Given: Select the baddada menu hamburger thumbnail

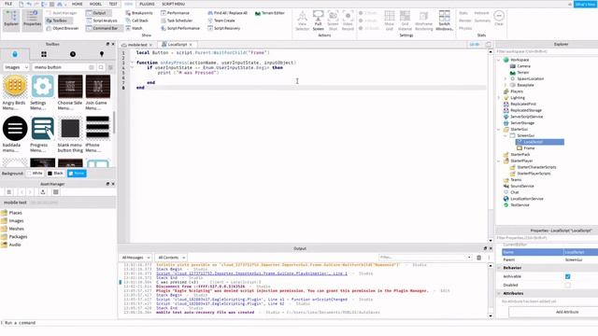Looking at the screenshot, I should point(15,129).
